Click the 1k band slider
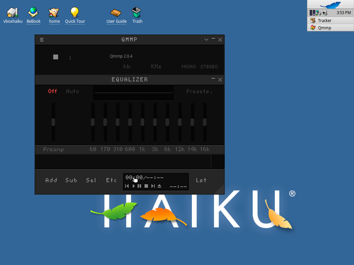 143,123
